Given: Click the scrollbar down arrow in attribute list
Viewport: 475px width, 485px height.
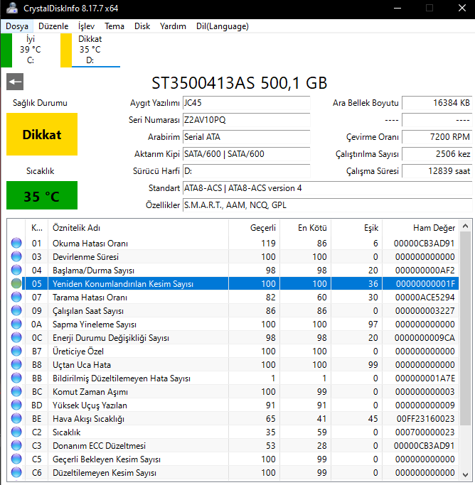Looking at the screenshot, I should 465,474.
